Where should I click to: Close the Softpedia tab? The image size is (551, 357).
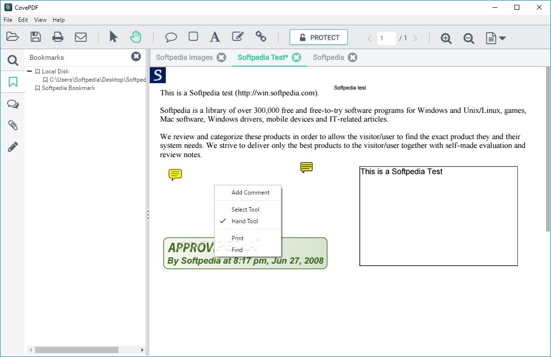coord(353,57)
